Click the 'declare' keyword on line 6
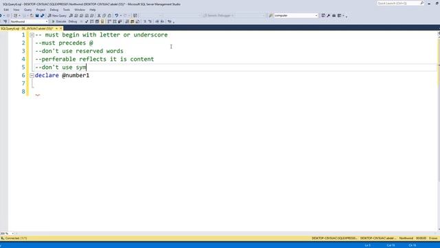This screenshot has height=248, width=440. 47,75
